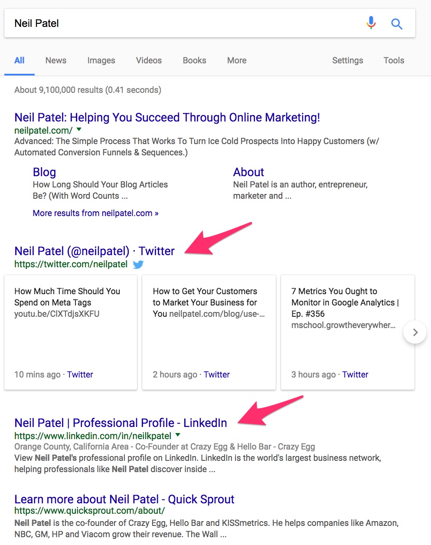Select the Videos tab
The image size is (431, 545).
tap(149, 60)
